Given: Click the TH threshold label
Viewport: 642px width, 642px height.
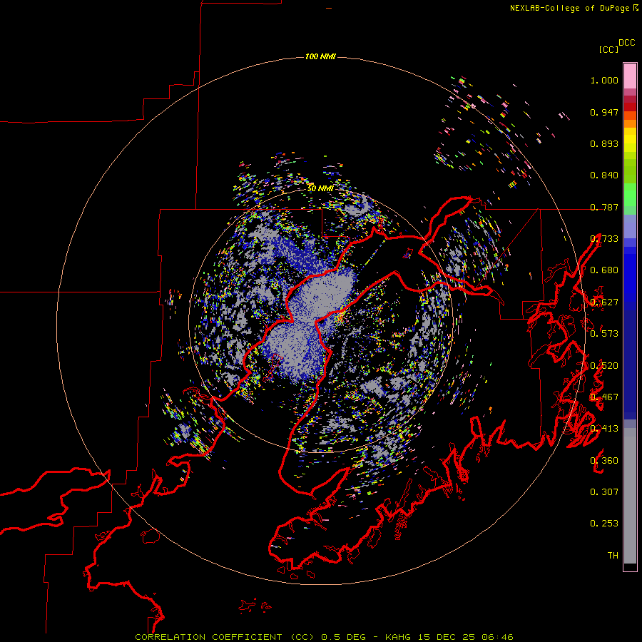Looking at the screenshot, I should point(613,556).
